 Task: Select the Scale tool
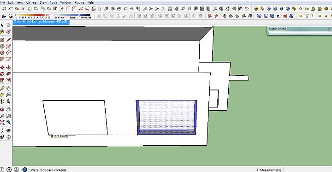click(2, 80)
